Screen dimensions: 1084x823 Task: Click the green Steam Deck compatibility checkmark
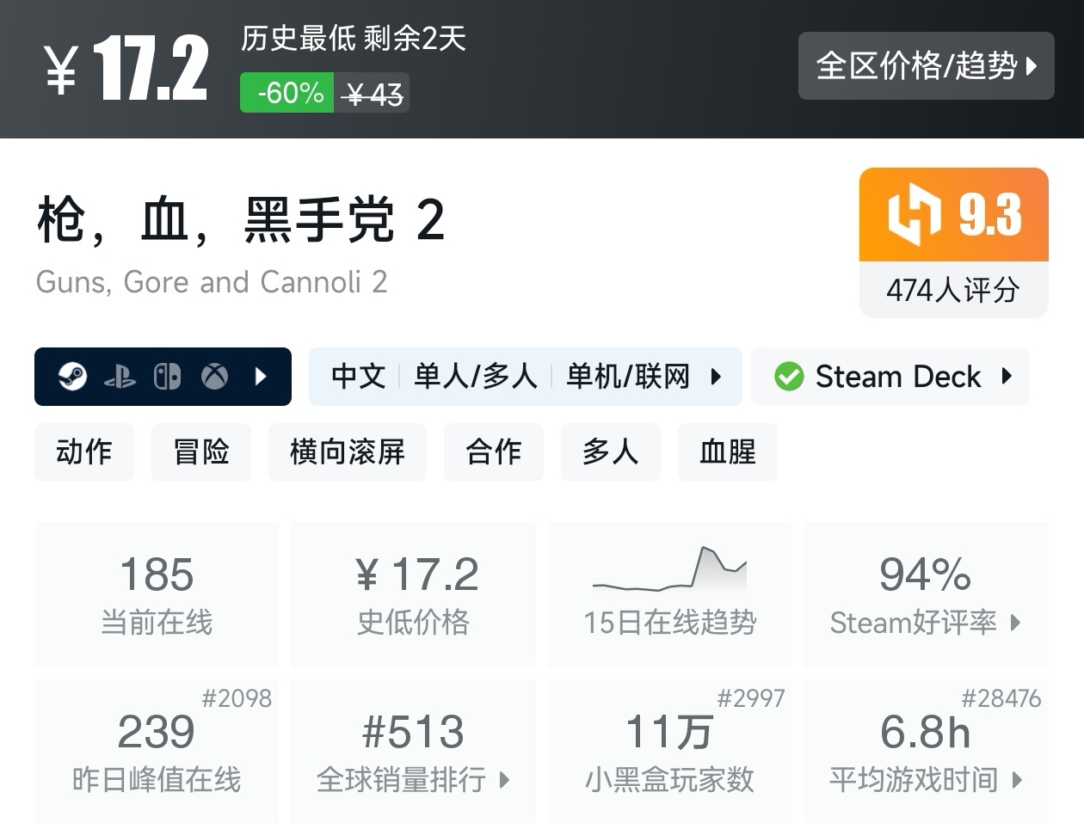click(x=789, y=376)
